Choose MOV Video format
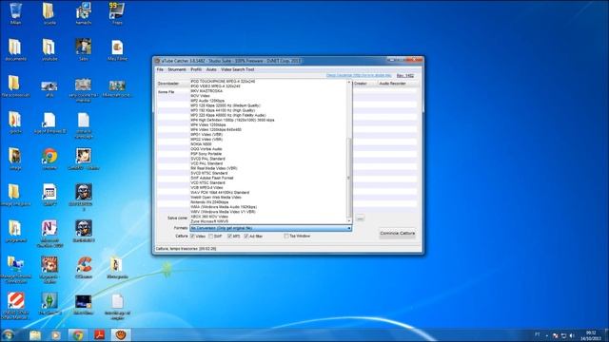This screenshot has height=342, width=609. pyautogui.click(x=200, y=96)
